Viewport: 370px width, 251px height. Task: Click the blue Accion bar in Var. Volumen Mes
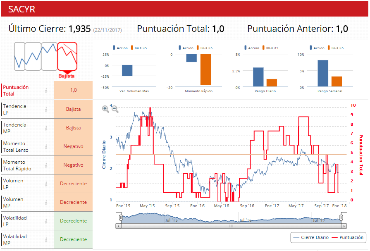tap(127, 71)
